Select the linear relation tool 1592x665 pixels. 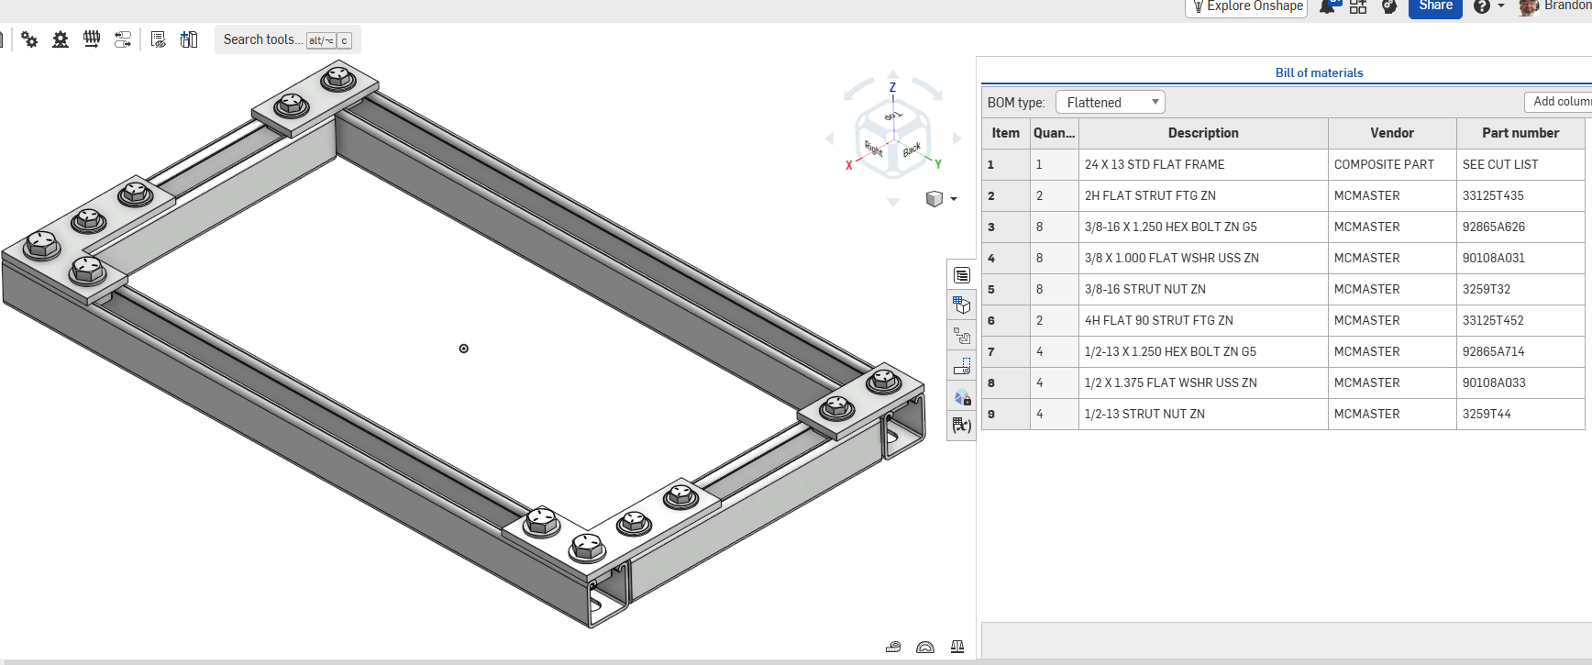123,39
